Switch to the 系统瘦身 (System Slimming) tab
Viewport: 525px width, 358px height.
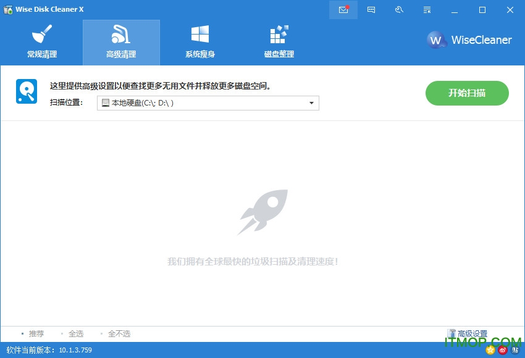tap(200, 42)
